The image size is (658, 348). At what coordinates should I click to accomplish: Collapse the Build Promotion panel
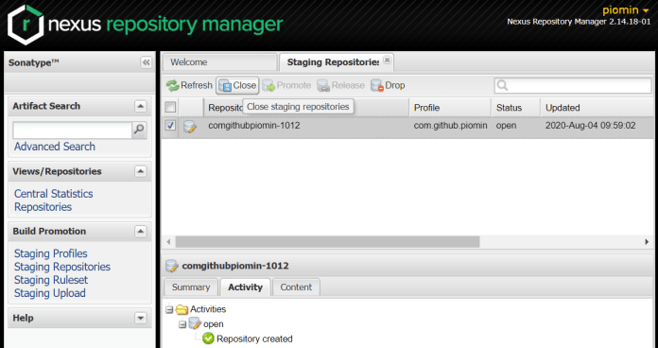[x=141, y=232]
